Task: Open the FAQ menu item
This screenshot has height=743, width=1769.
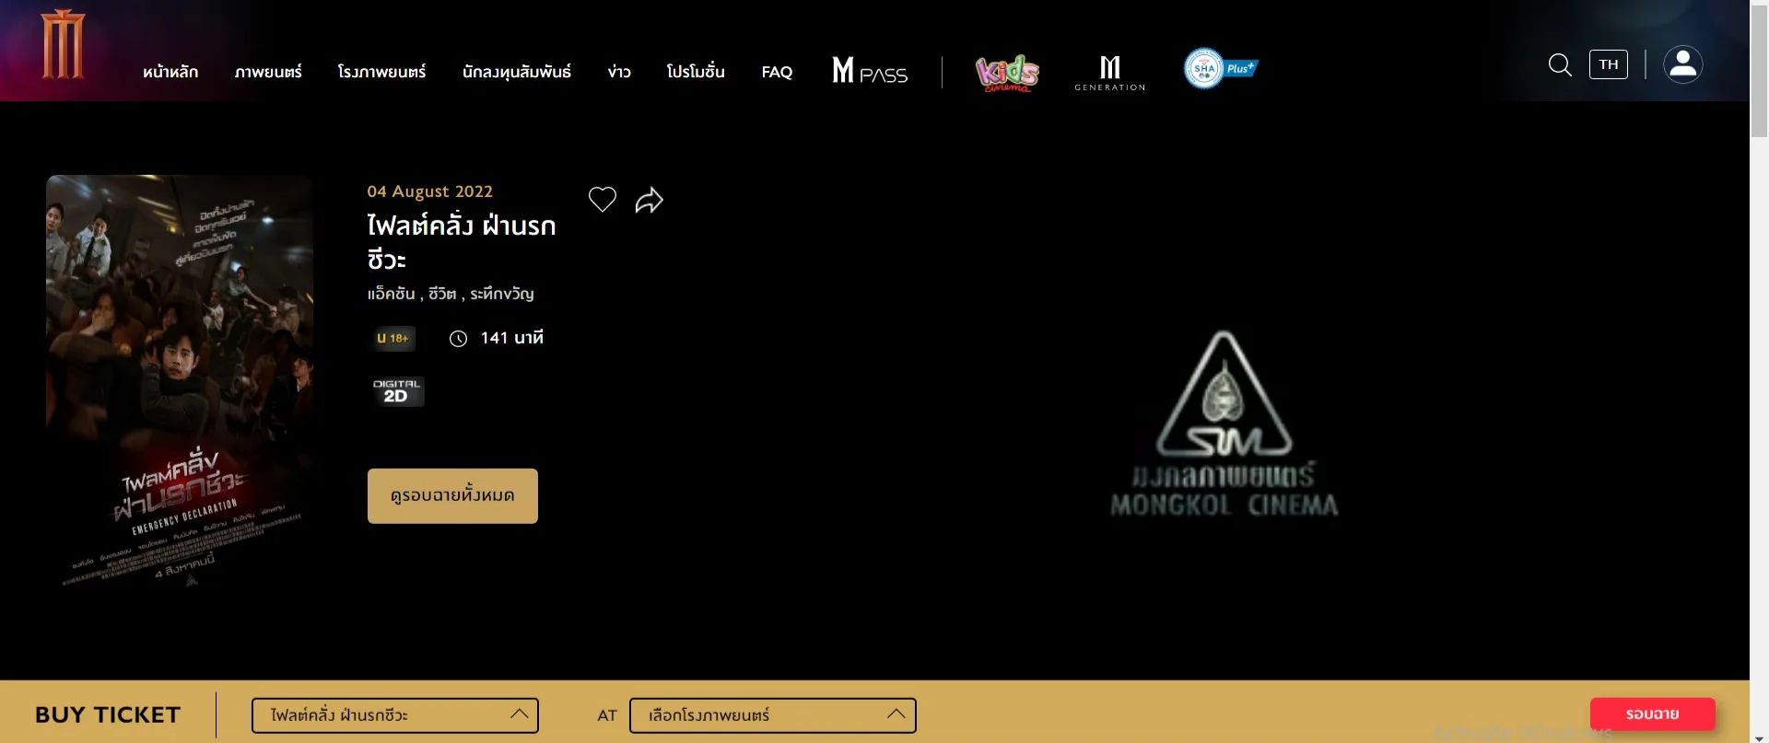Action: click(x=777, y=72)
